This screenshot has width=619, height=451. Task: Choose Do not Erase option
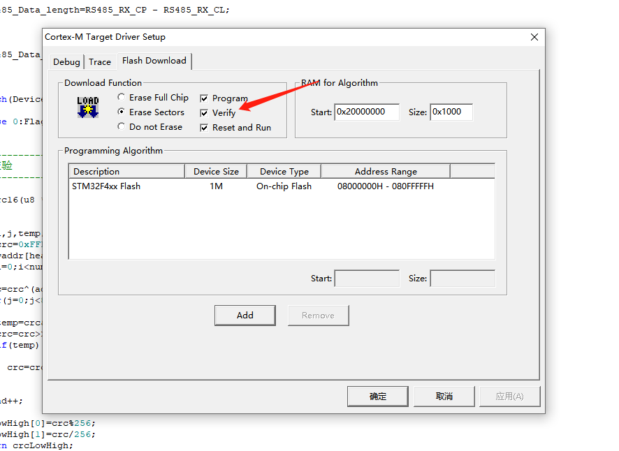click(x=122, y=126)
